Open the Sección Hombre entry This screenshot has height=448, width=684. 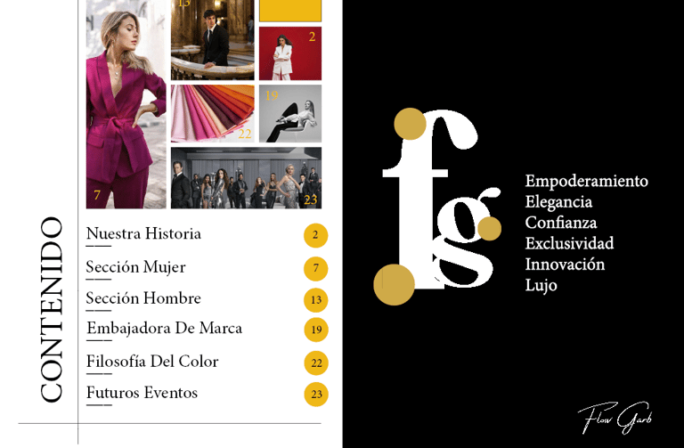[x=143, y=298]
